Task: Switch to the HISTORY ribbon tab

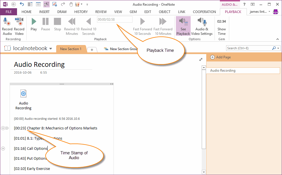Action: (81, 12)
